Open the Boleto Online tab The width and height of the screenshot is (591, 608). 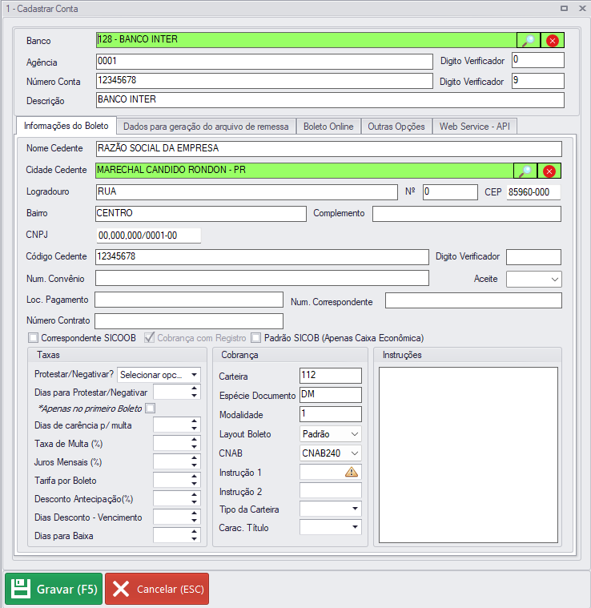coord(328,127)
